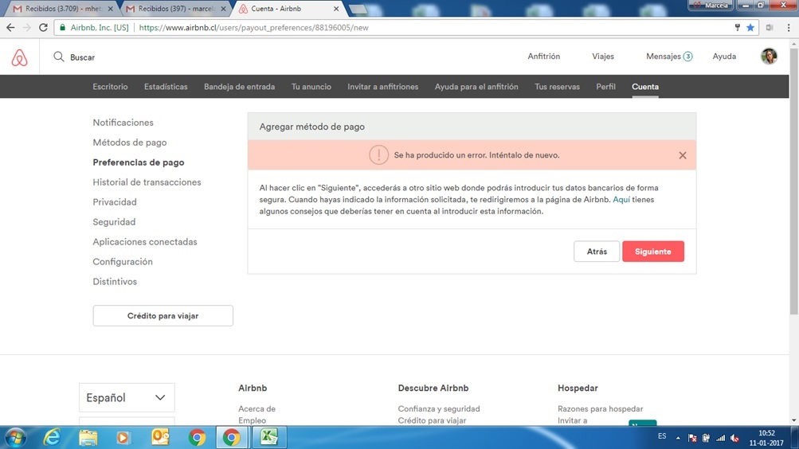
Task: Open the Acerca de footer link
Action: [257, 408]
